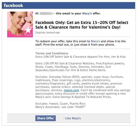Click the Facebook Only offer headline

[82, 25]
